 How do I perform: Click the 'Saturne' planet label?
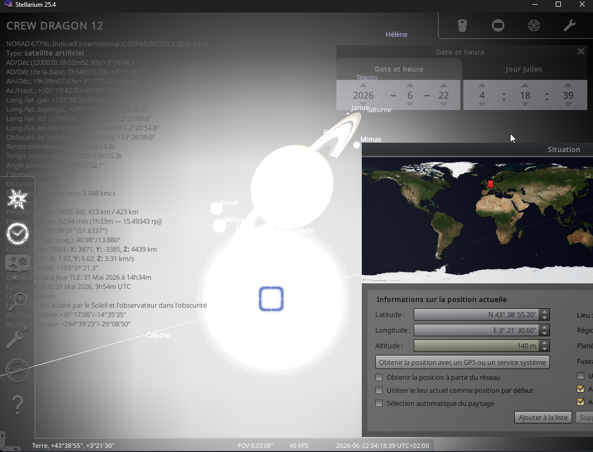(379, 110)
